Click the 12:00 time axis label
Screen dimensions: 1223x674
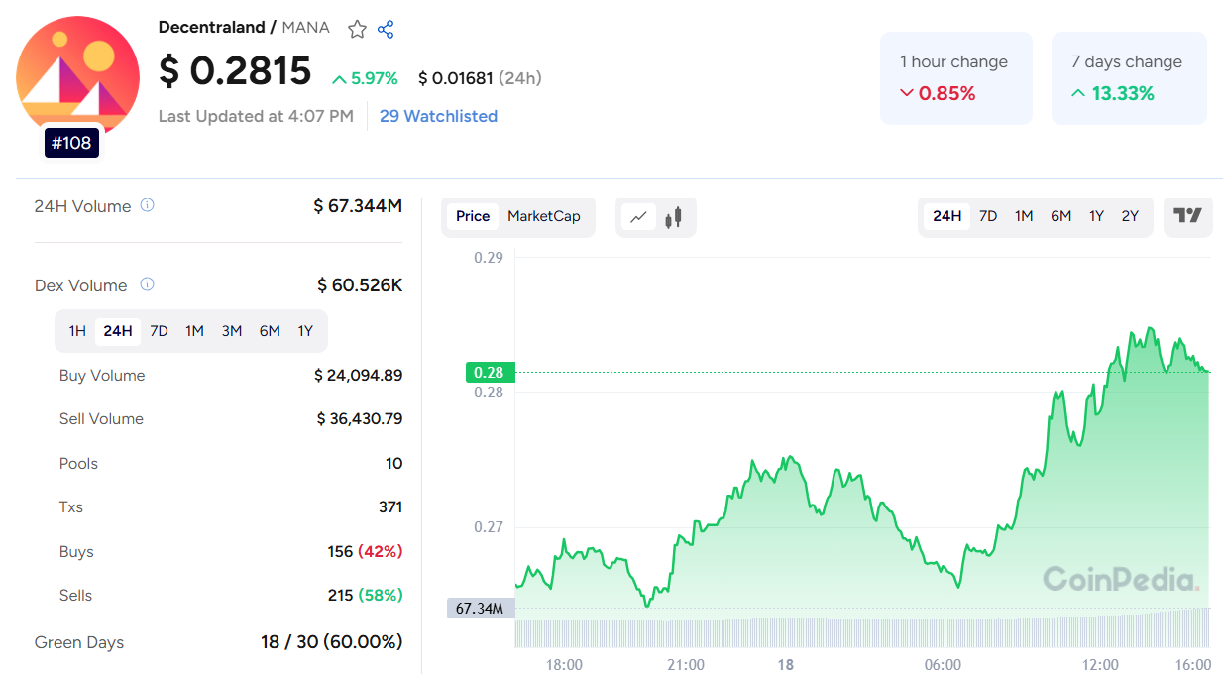coord(1100,664)
